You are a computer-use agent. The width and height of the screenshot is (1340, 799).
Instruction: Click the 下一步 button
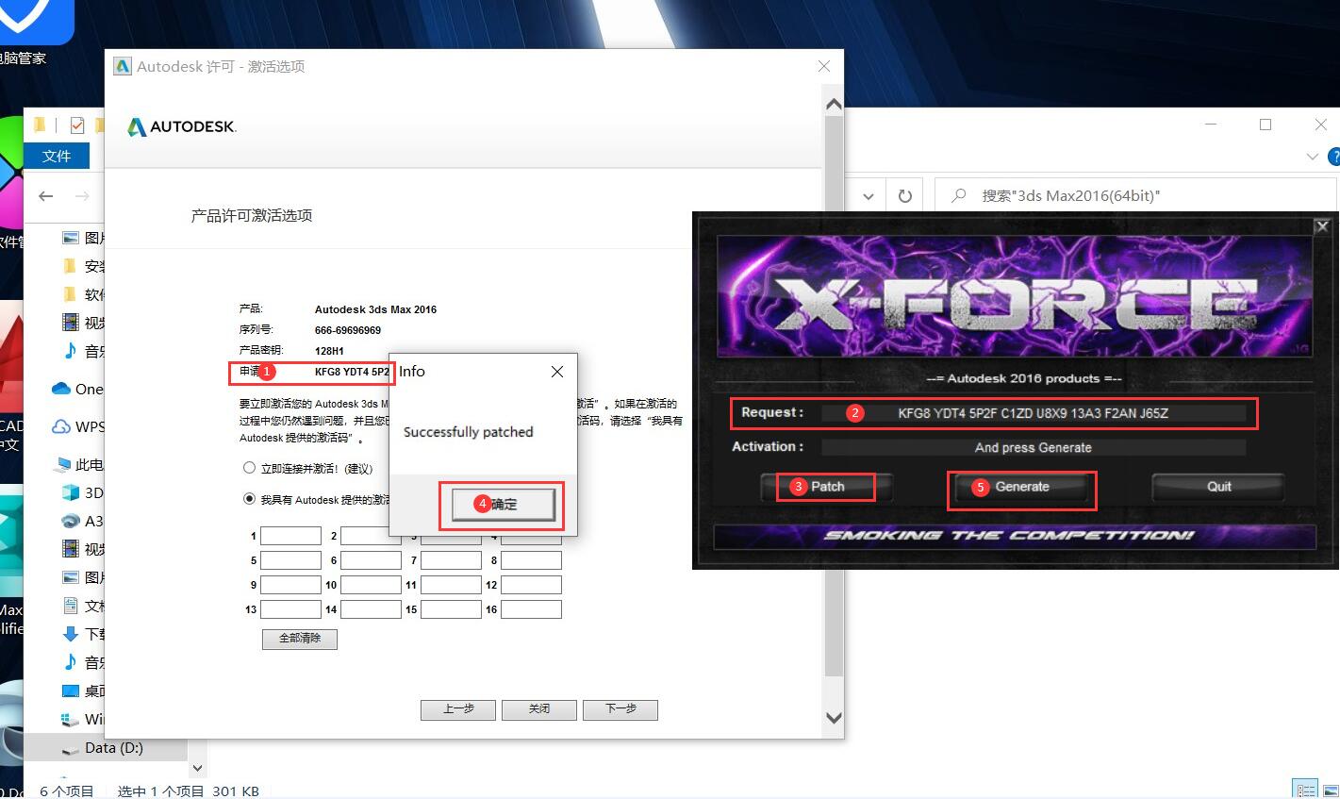coord(620,709)
